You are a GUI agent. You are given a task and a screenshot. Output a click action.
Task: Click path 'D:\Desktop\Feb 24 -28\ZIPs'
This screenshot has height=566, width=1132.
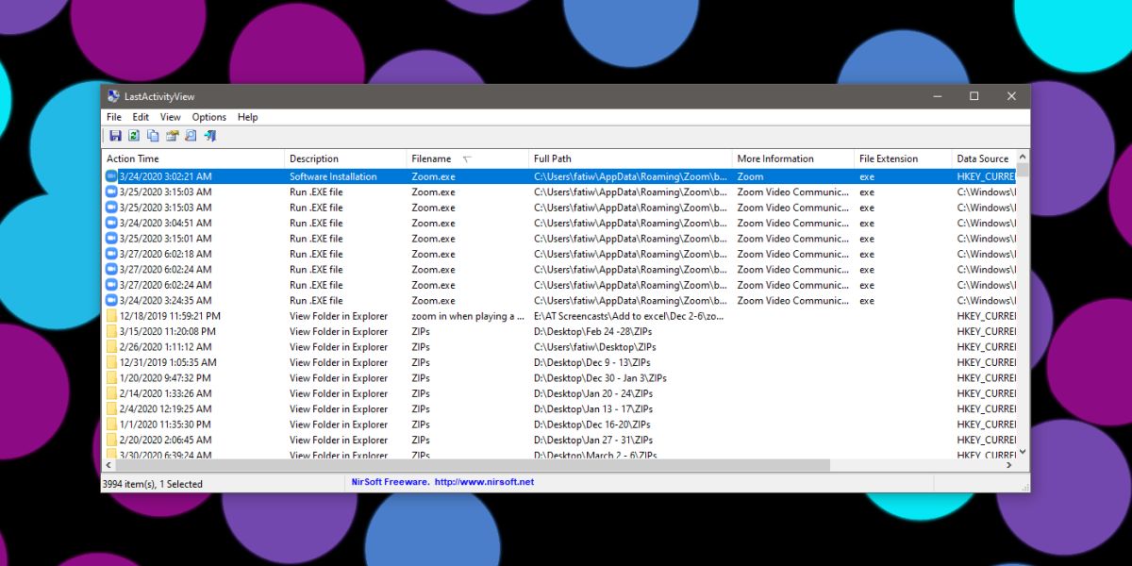(x=591, y=331)
